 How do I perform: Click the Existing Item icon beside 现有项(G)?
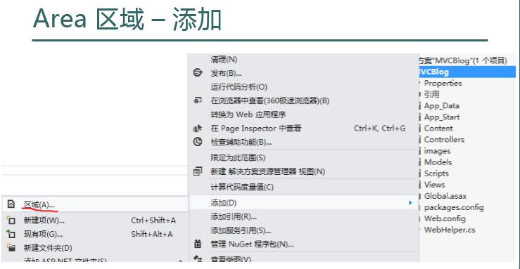(11, 234)
